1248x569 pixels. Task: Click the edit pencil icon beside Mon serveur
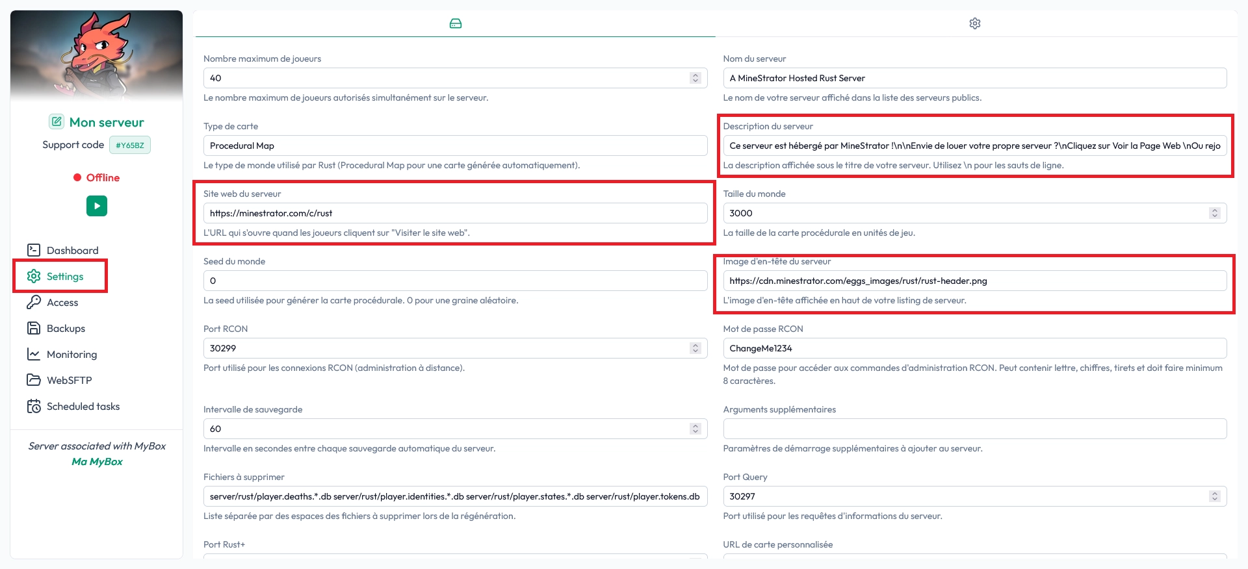point(57,121)
